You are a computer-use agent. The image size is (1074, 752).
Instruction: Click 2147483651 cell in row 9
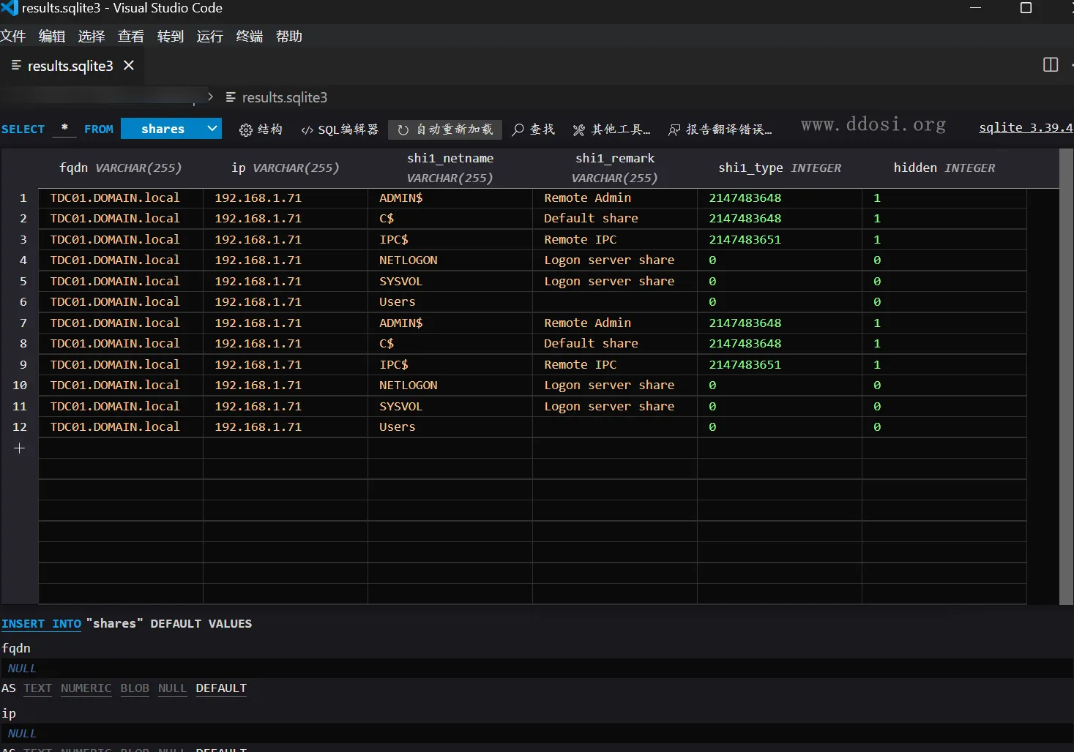780,364
